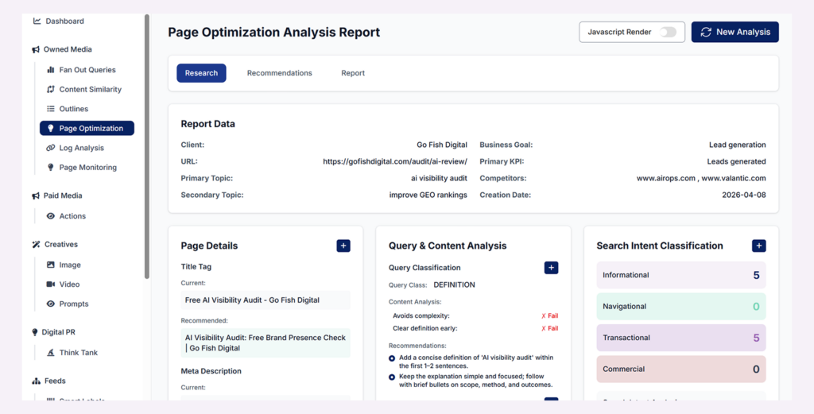Expand the Page Details panel plus button
Viewport: 814px width, 414px height.
343,246
